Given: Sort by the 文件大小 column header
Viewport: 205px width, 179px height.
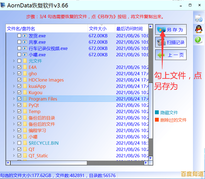Looking at the screenshot, I should pos(102,29).
